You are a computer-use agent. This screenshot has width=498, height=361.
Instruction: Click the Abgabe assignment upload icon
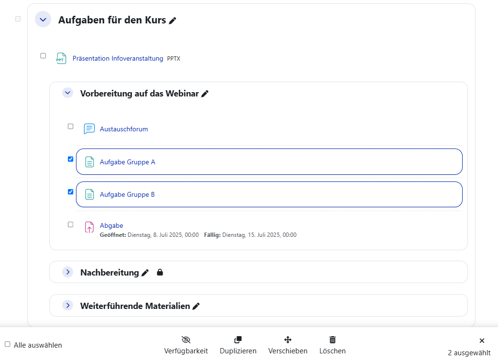89,227
